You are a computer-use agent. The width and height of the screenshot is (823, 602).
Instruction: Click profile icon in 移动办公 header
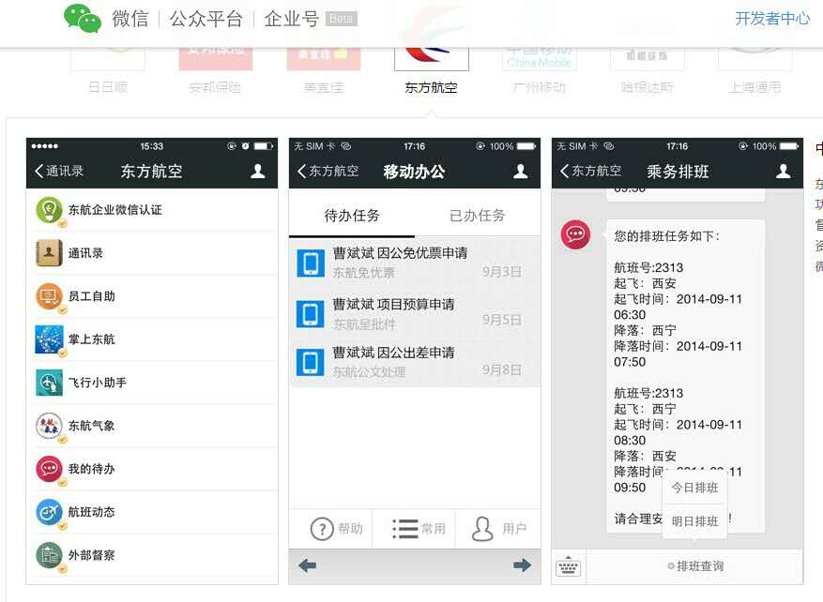click(520, 171)
